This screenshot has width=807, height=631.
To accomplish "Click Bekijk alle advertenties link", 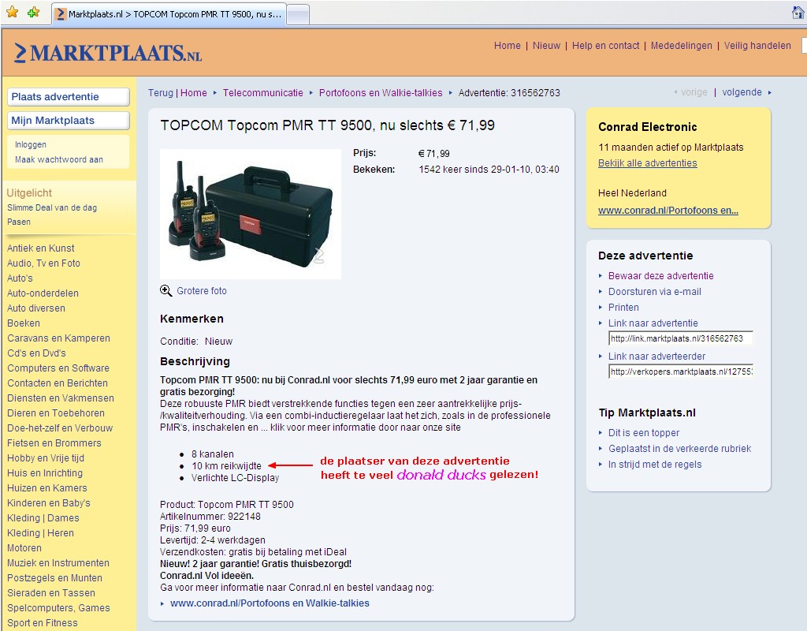I will coord(648,162).
